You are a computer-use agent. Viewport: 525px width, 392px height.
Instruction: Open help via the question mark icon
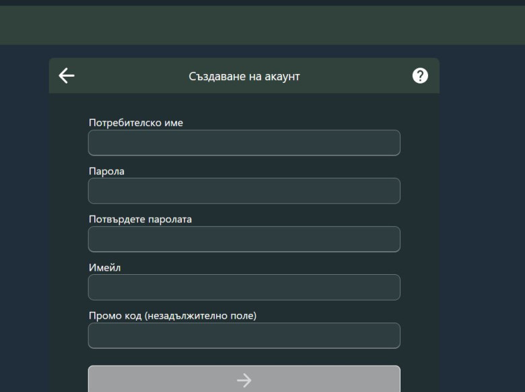point(420,75)
